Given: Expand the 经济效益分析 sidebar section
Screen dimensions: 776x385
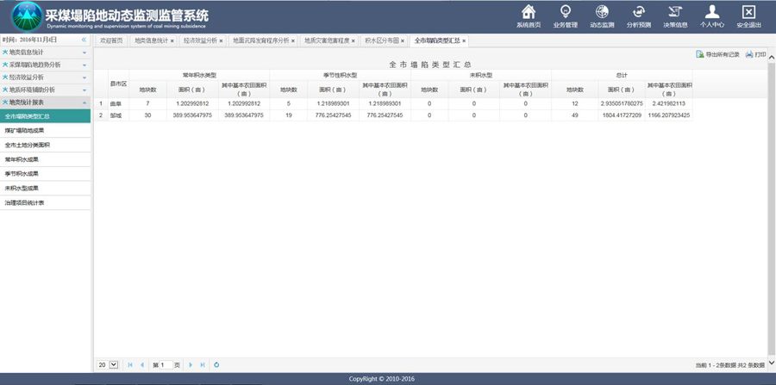Looking at the screenshot, I should (45, 77).
